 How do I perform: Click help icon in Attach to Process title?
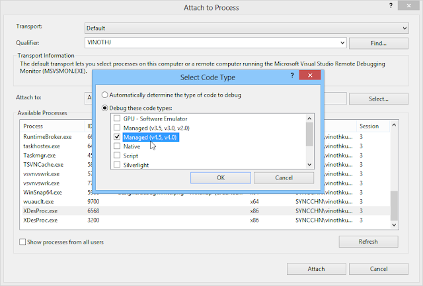pyautogui.click(x=391, y=5)
